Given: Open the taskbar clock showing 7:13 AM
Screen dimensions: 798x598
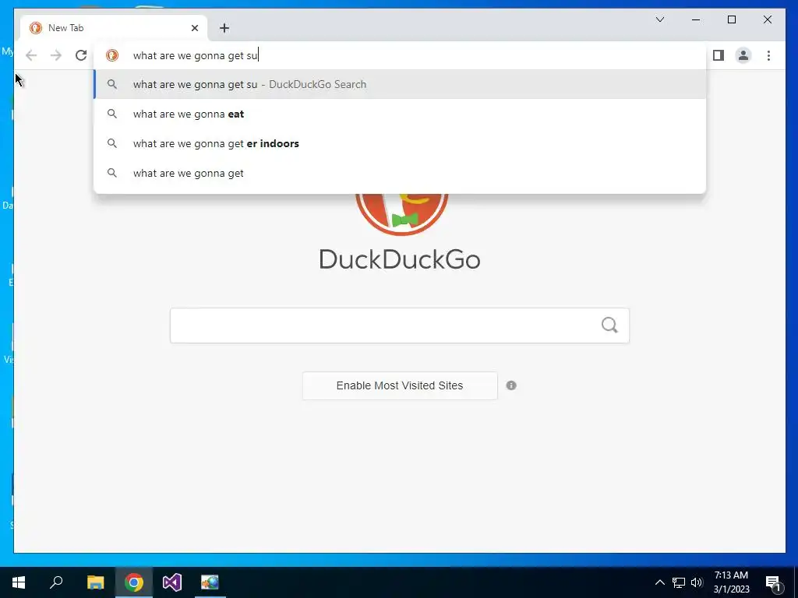Looking at the screenshot, I should click(731, 582).
